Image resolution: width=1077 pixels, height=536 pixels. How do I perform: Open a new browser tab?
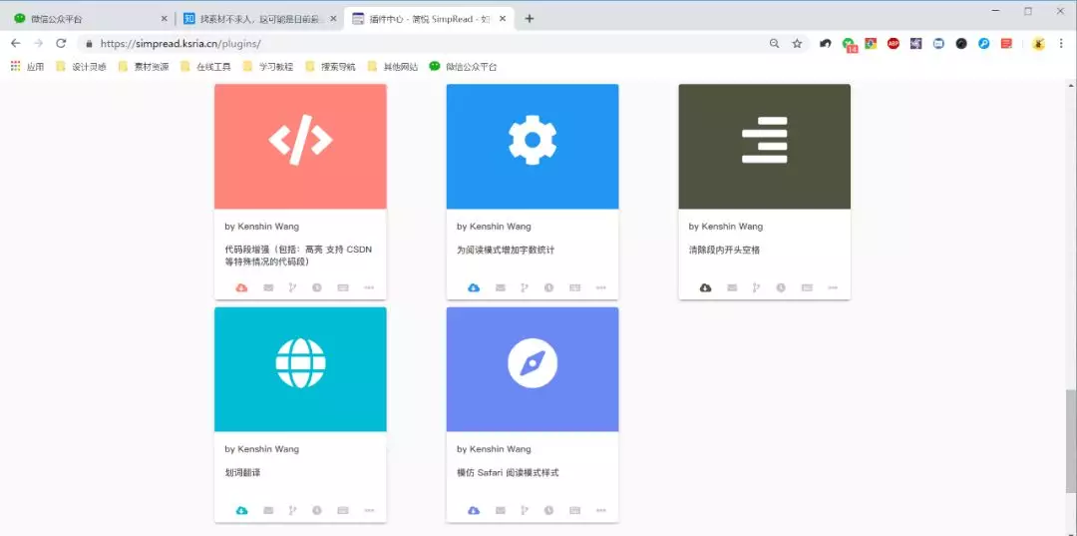529,19
